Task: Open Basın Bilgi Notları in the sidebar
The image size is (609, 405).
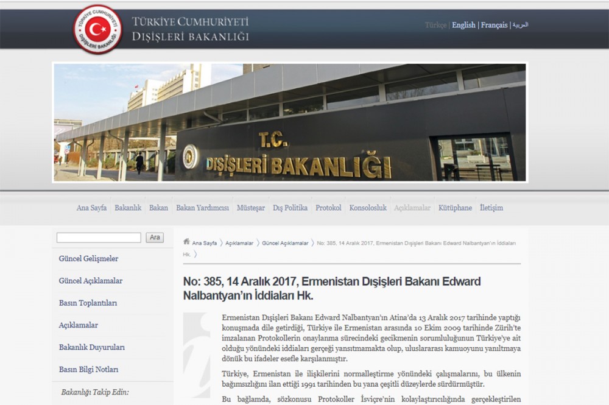Action: coord(88,369)
